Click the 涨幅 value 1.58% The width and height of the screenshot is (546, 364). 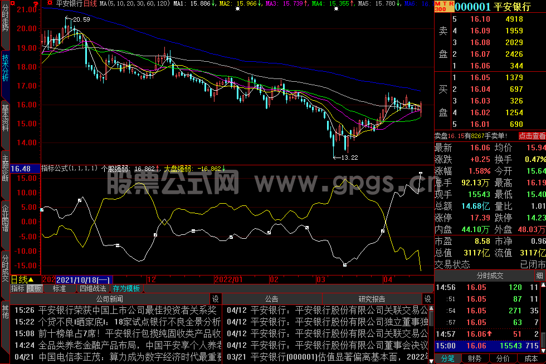[x=480, y=171]
